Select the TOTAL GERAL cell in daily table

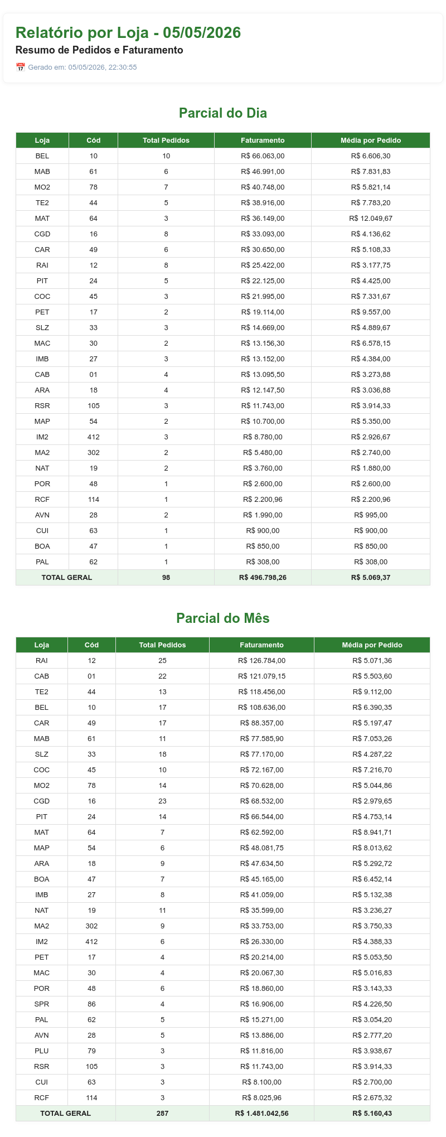point(67,578)
